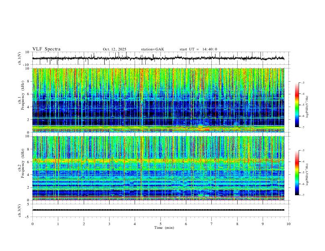Click time axis tick label "7"
The width and height of the screenshot is (325, 251).
coord(212,224)
